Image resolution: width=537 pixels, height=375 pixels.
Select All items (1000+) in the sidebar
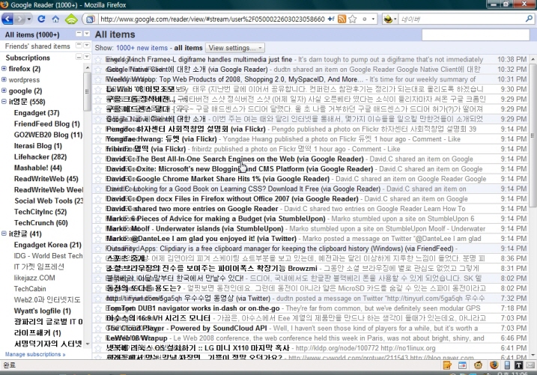[32, 35]
